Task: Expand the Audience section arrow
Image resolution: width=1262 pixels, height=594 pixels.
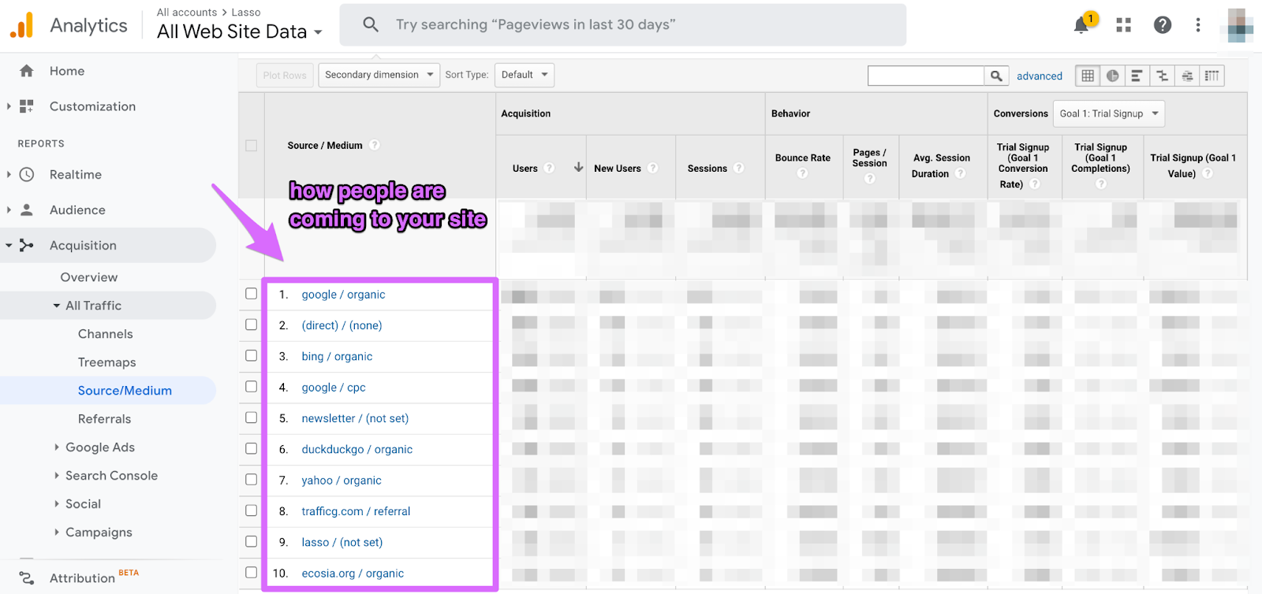Action: [x=9, y=210]
